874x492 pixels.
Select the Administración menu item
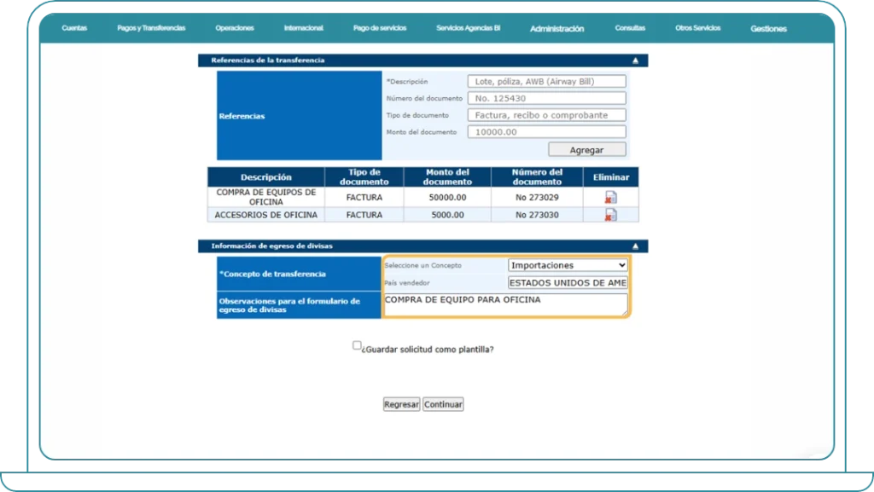click(556, 28)
